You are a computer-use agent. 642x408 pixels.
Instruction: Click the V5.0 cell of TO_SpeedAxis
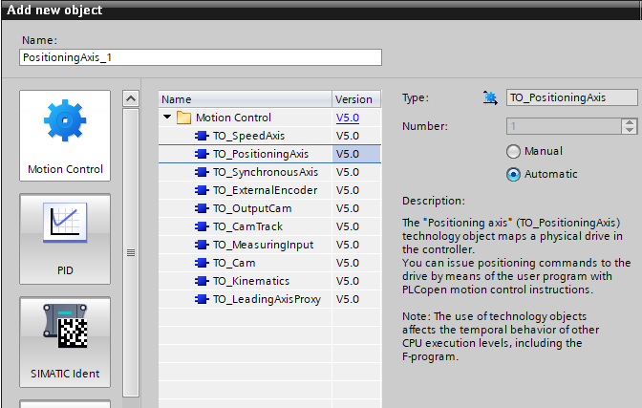[x=356, y=136]
